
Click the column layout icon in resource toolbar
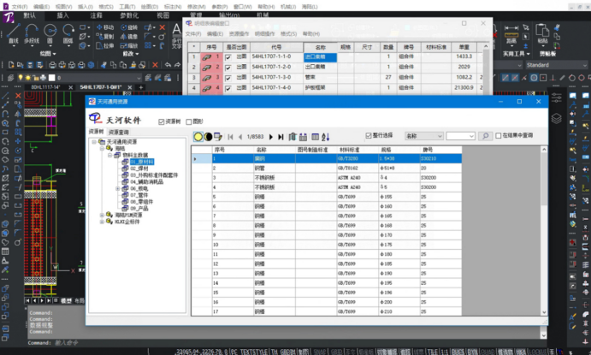point(316,137)
